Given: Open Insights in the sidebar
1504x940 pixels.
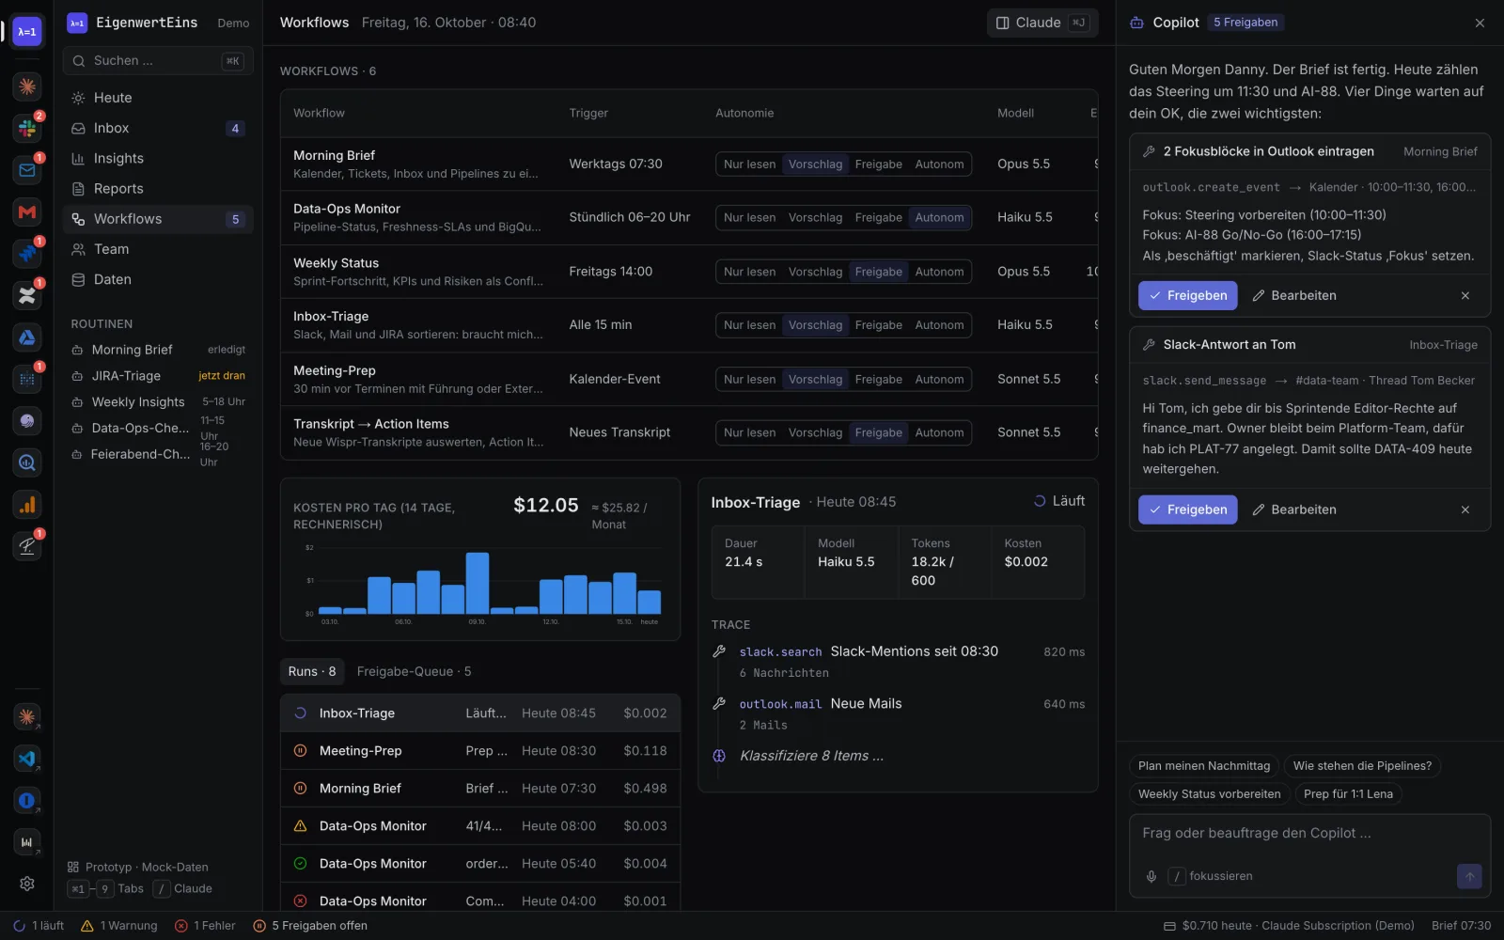Looking at the screenshot, I should click(158, 159).
